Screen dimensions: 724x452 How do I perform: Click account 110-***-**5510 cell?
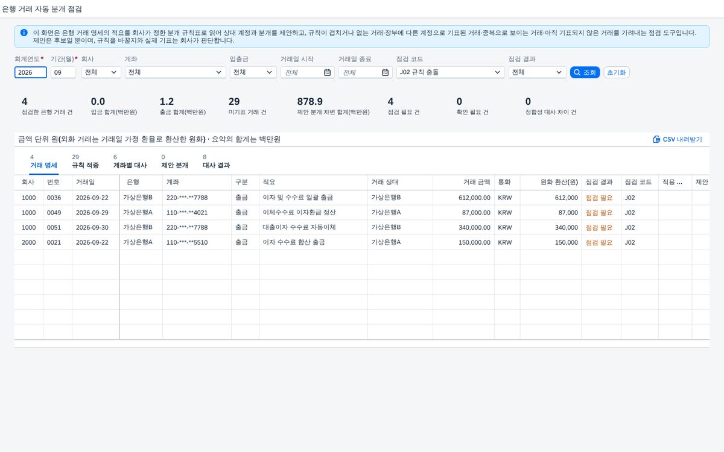[197, 242]
